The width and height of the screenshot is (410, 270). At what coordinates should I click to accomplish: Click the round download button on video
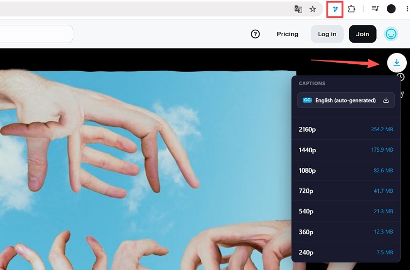397,63
